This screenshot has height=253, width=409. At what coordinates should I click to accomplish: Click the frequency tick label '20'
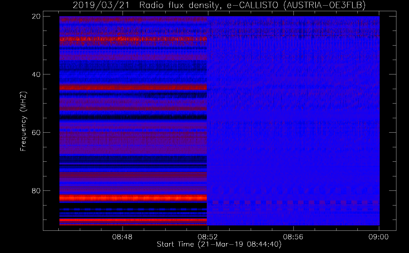[36, 16]
